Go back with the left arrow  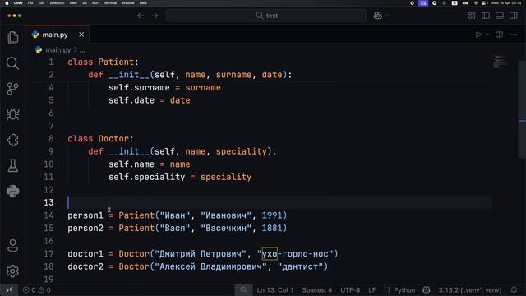tap(141, 16)
